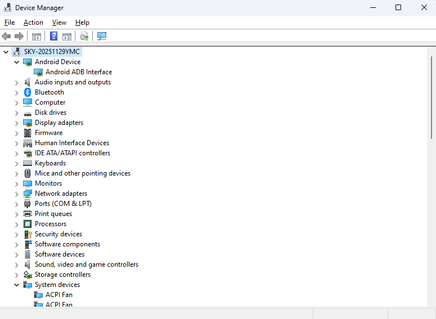Click the Storage controllers icon

click(28, 275)
